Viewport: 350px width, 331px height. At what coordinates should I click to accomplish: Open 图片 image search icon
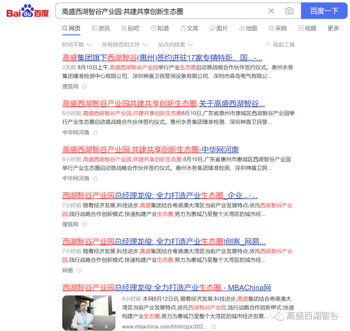tap(219, 29)
